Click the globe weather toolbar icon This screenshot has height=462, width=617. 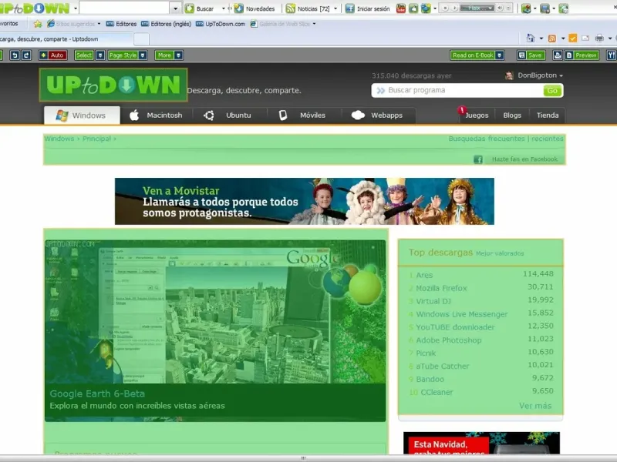click(426, 8)
